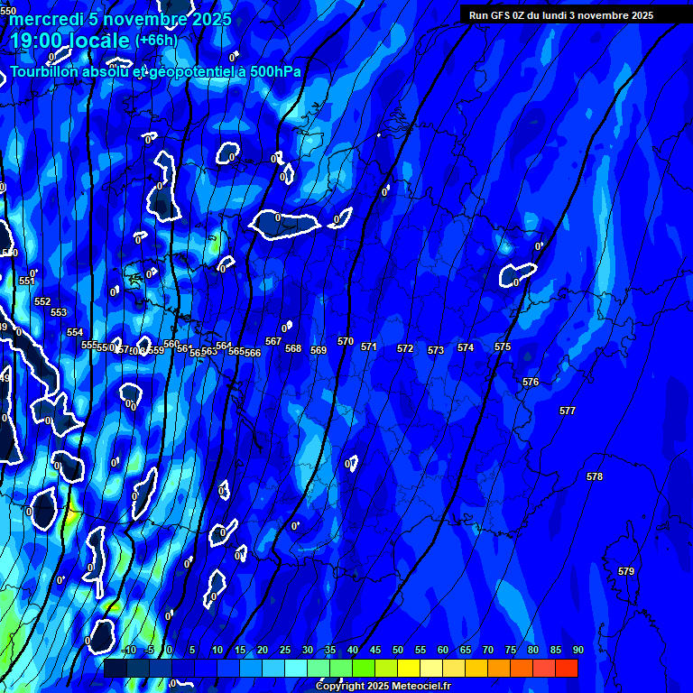
Task: Click the 19:00 locale time label
Action: [69, 41]
